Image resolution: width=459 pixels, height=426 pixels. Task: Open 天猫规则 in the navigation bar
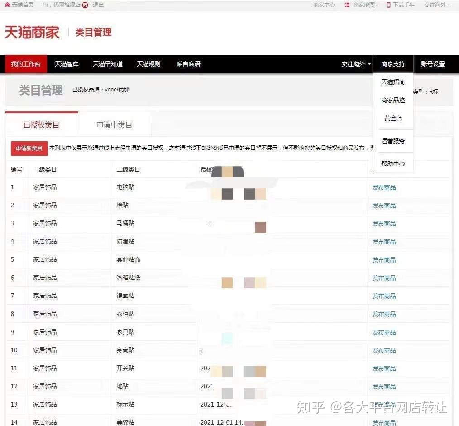(148, 64)
